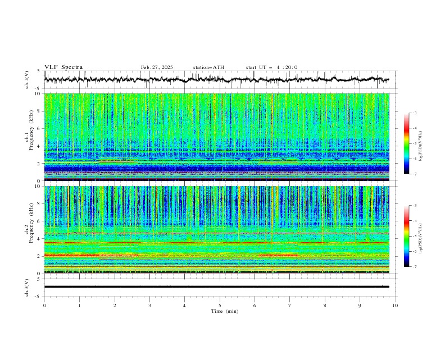The width and height of the screenshot is (445, 343).
Task: Click time axis tick label "10"
Action: [395, 305]
